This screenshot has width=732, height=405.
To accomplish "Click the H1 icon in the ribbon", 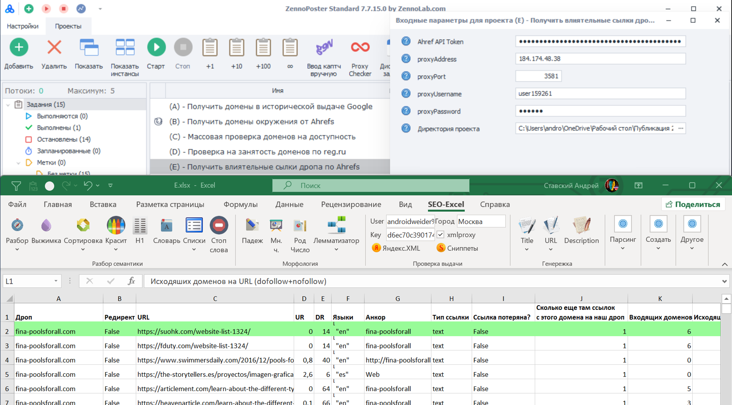I will tap(140, 225).
